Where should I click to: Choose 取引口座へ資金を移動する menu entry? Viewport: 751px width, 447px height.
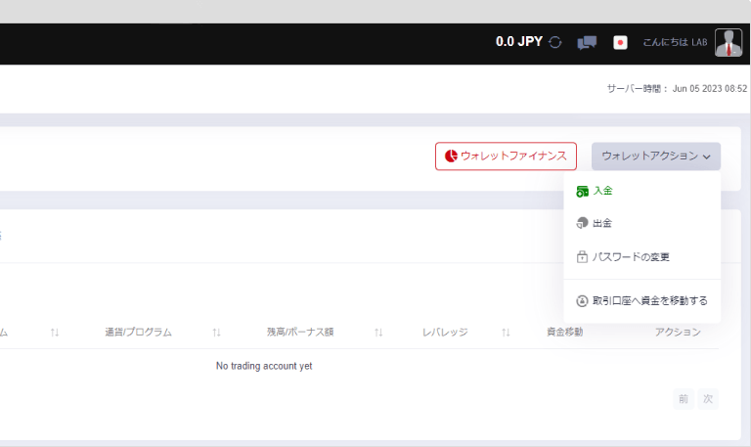click(x=641, y=301)
